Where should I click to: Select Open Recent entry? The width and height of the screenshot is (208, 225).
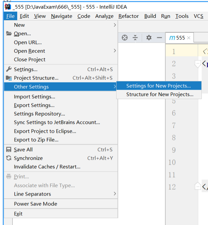tap(61, 51)
